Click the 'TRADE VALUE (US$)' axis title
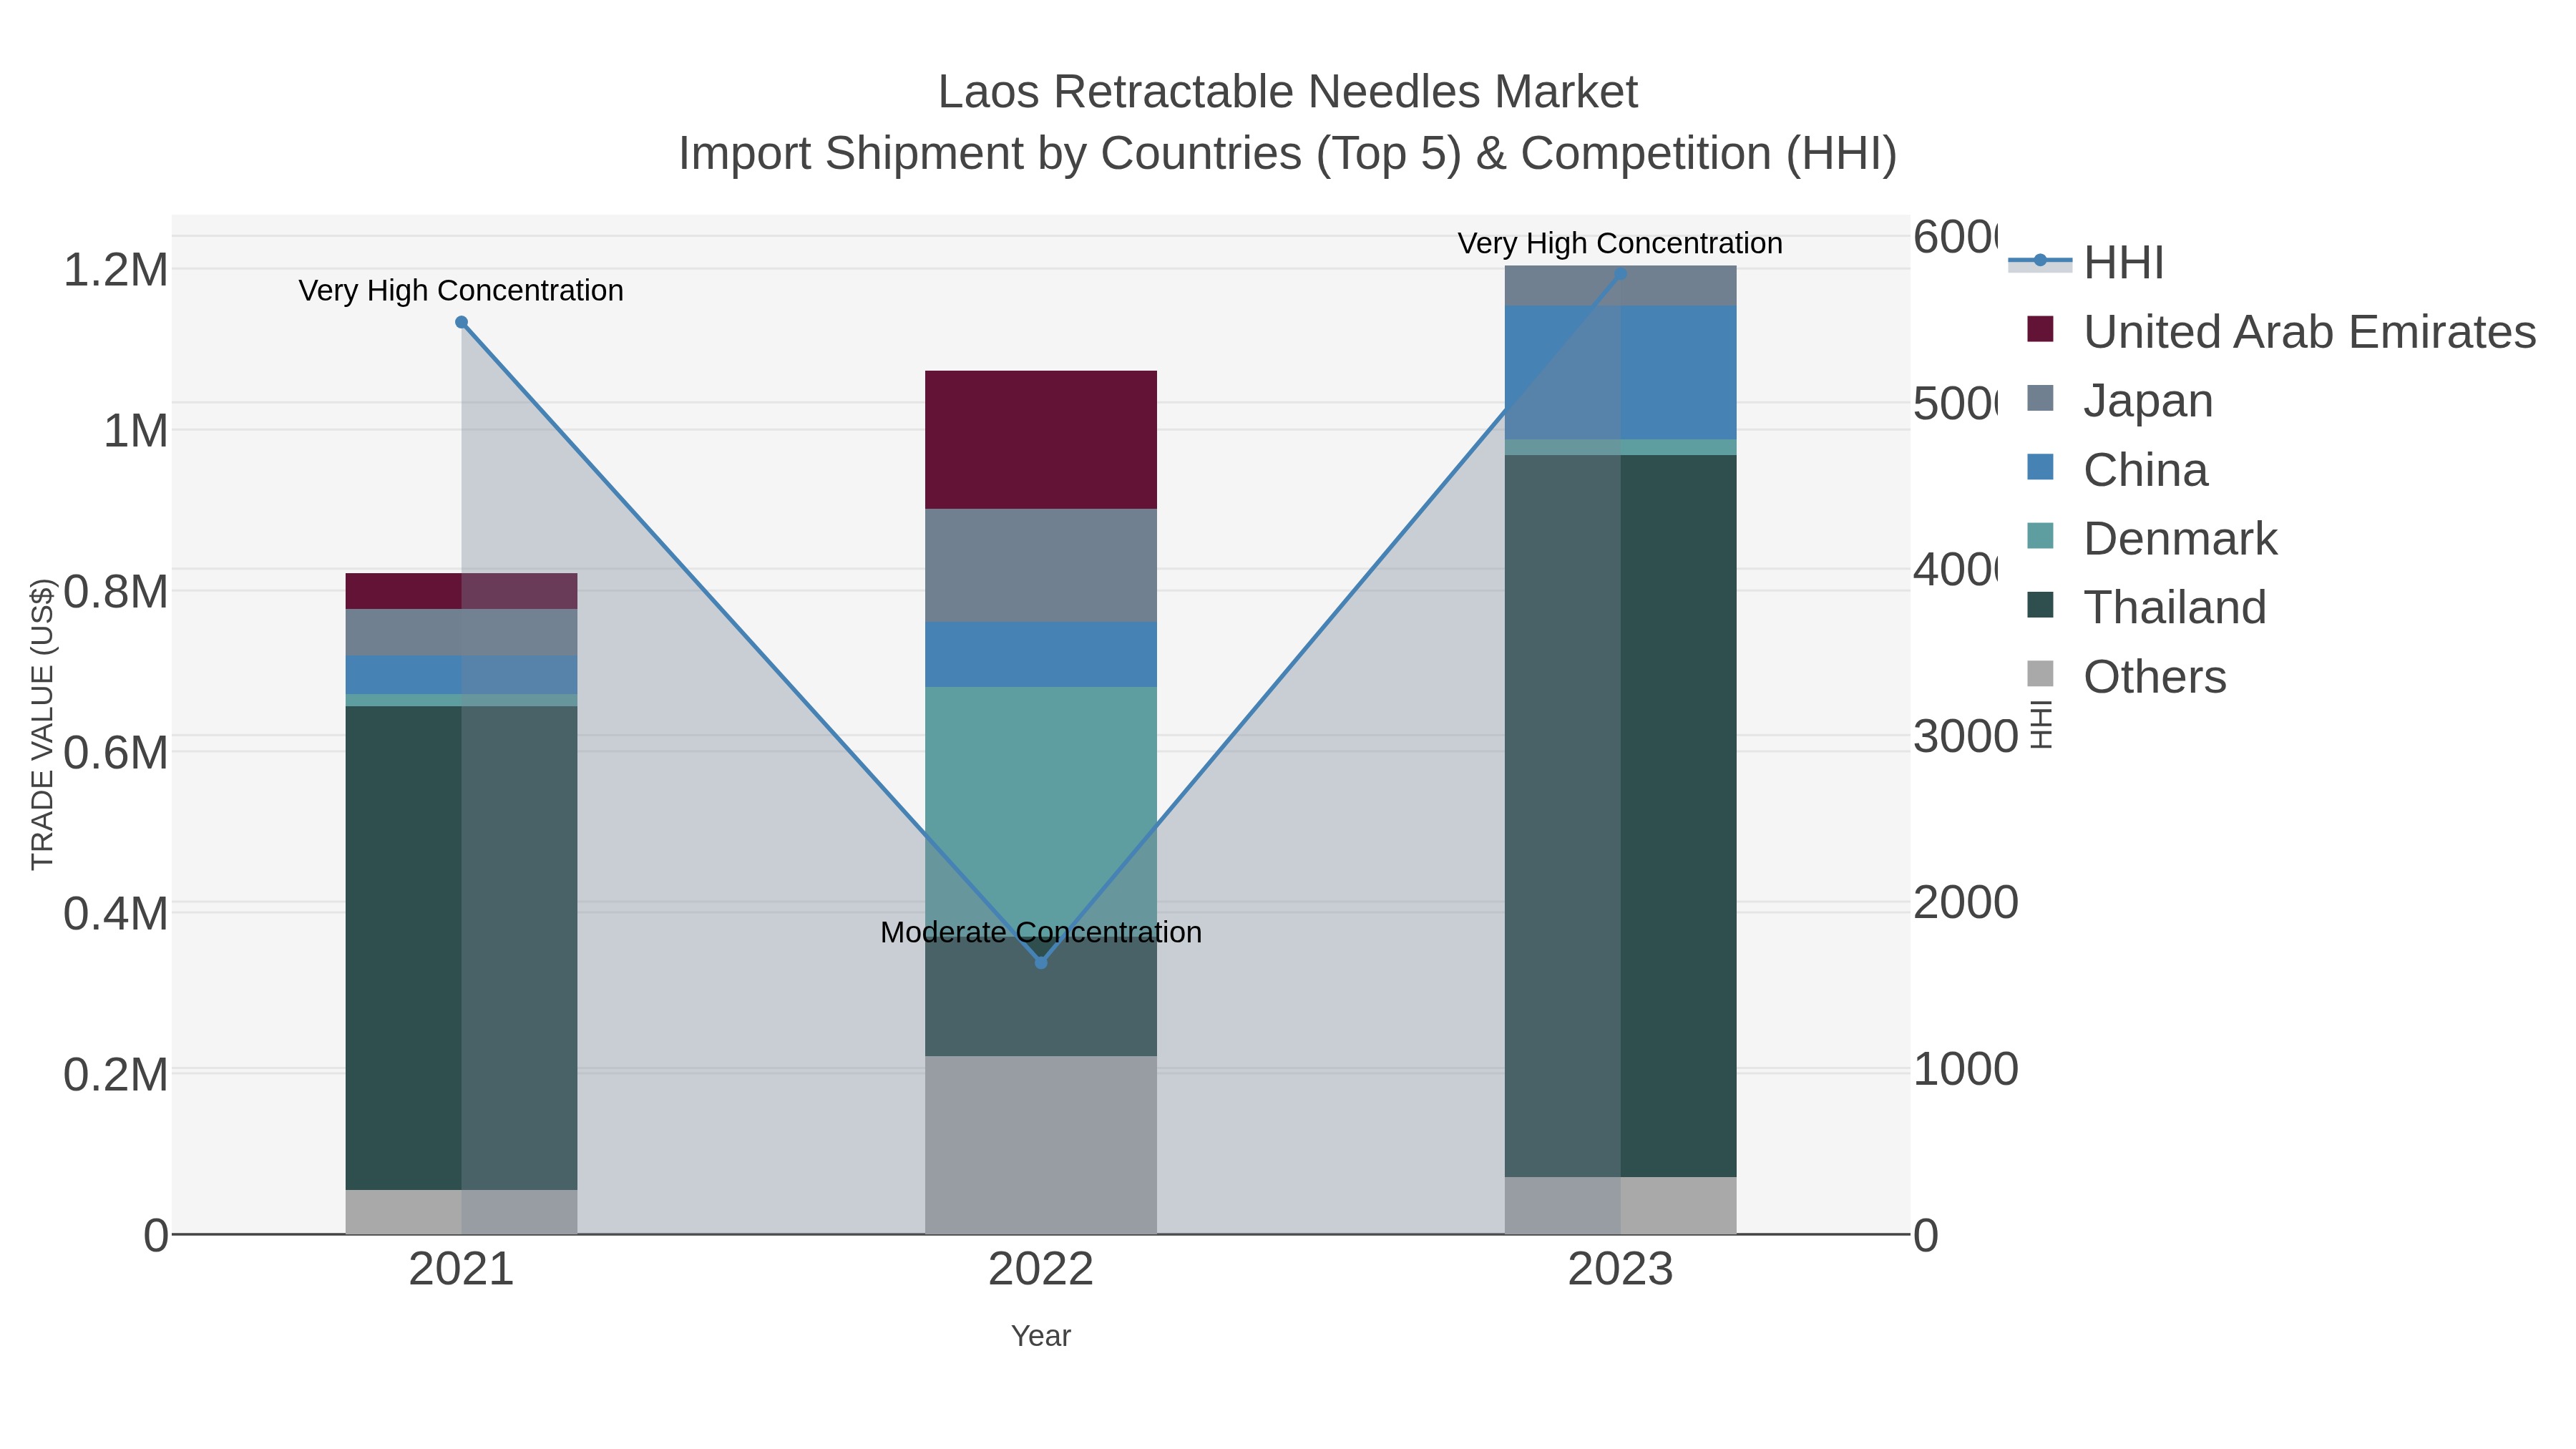 point(42,724)
